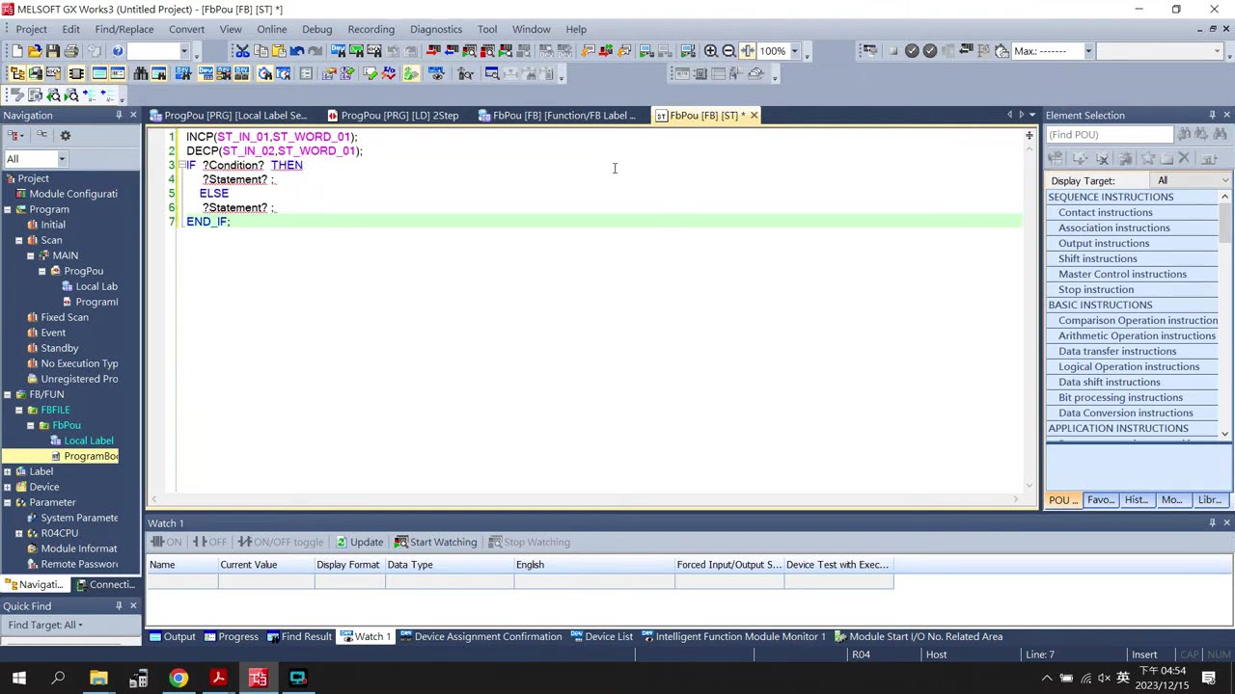Screen dimensions: 1235x694
Task: Collapse the Program tree node
Action: click(x=8, y=209)
